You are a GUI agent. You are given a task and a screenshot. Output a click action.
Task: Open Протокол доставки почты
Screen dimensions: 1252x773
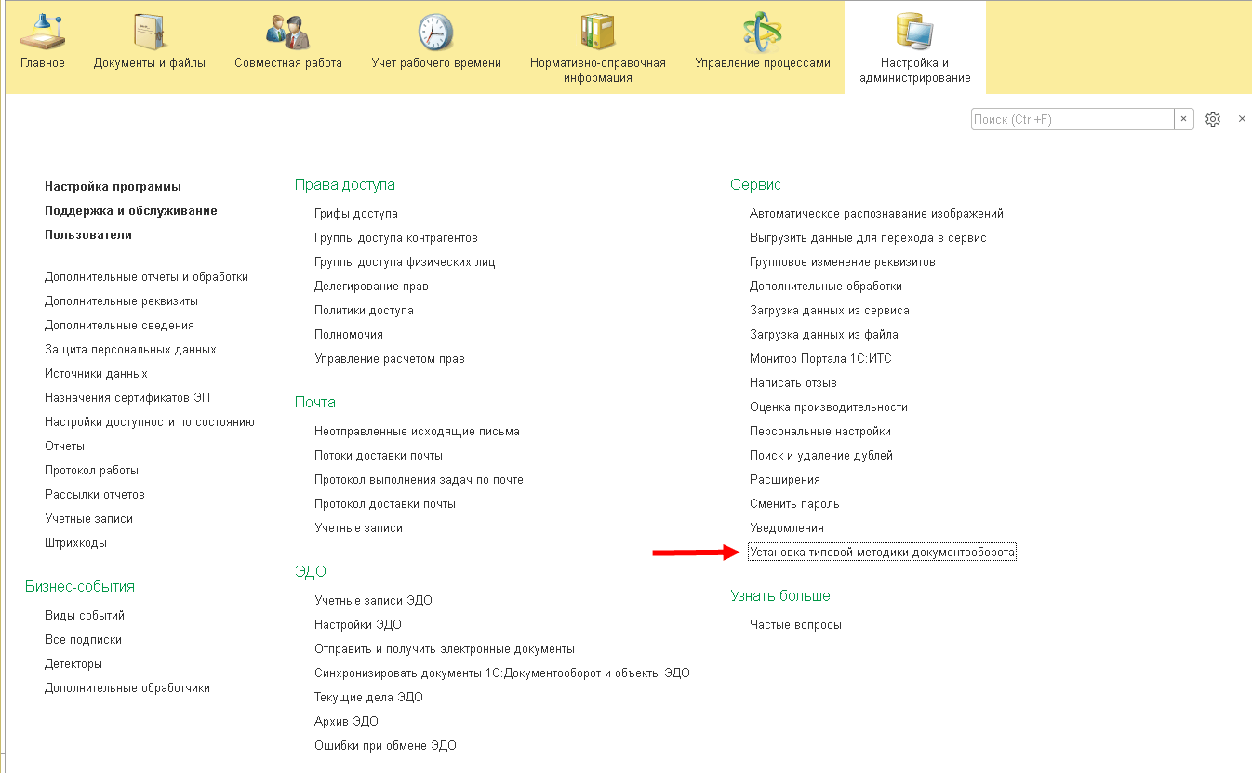(385, 504)
